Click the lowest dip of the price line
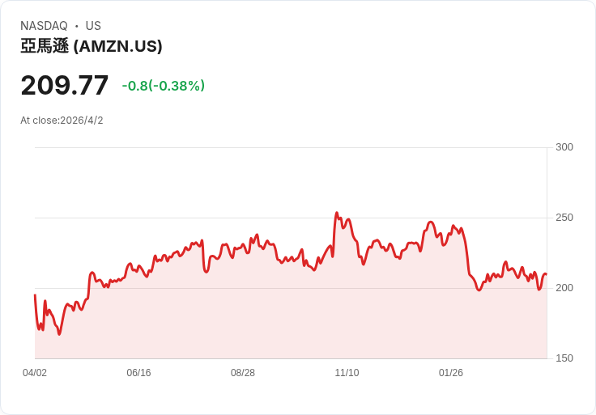This screenshot has width=596, height=415. pyautogui.click(x=59, y=334)
